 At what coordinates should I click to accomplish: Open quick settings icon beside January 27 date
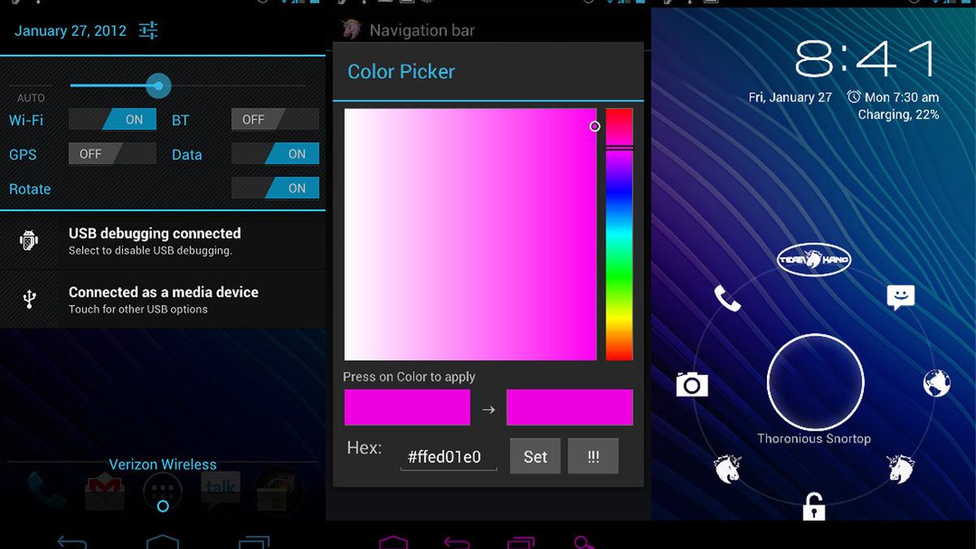click(148, 30)
